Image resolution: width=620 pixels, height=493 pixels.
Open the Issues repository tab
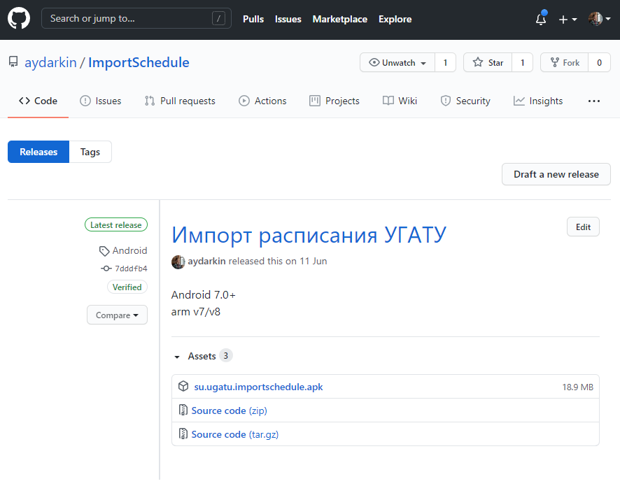101,101
